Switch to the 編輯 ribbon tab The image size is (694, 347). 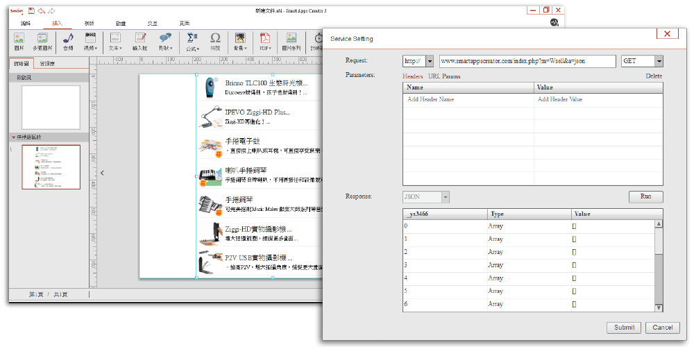pos(26,24)
